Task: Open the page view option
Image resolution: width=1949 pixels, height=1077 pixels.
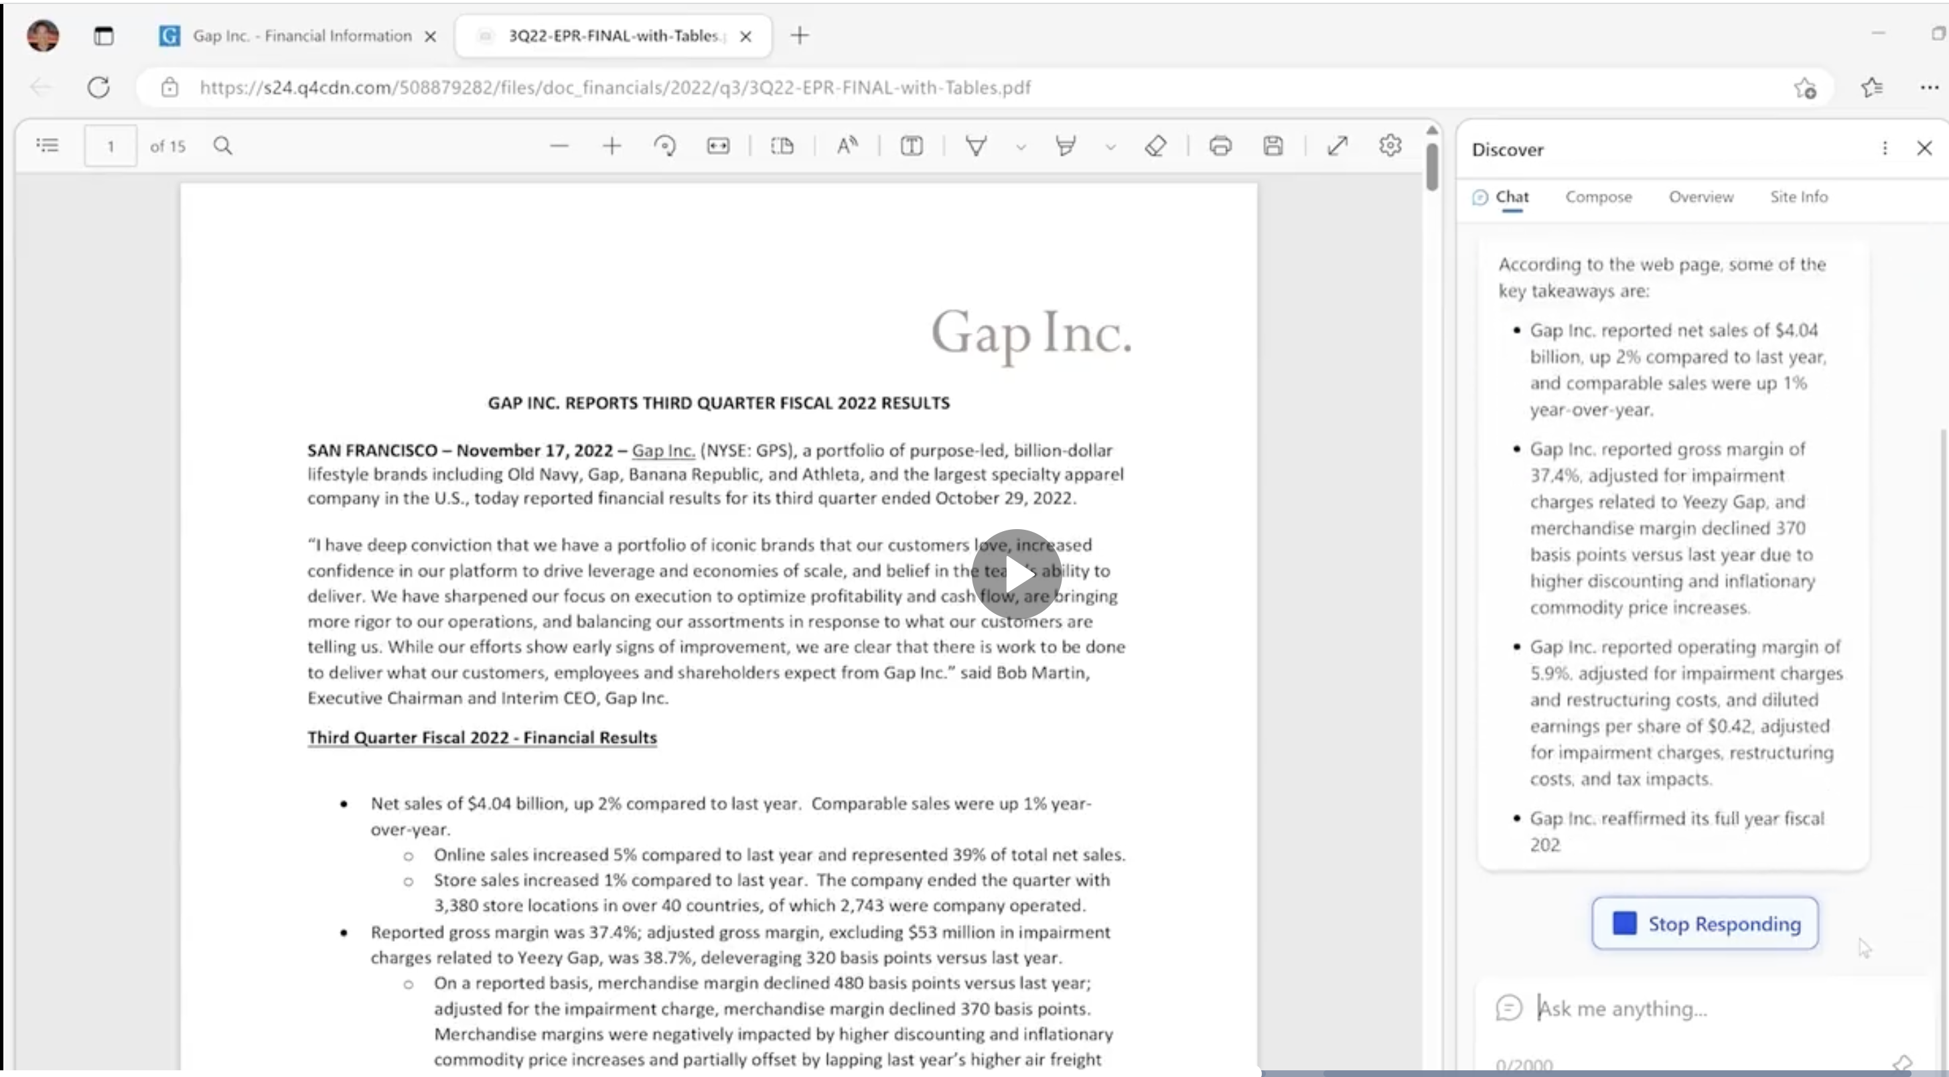Action: coord(782,145)
